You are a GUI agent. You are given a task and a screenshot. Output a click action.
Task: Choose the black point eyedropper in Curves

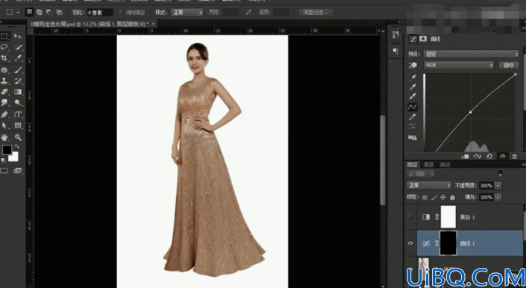tap(413, 78)
